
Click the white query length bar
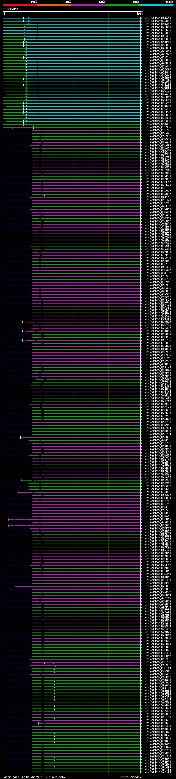click(x=73, y=12)
